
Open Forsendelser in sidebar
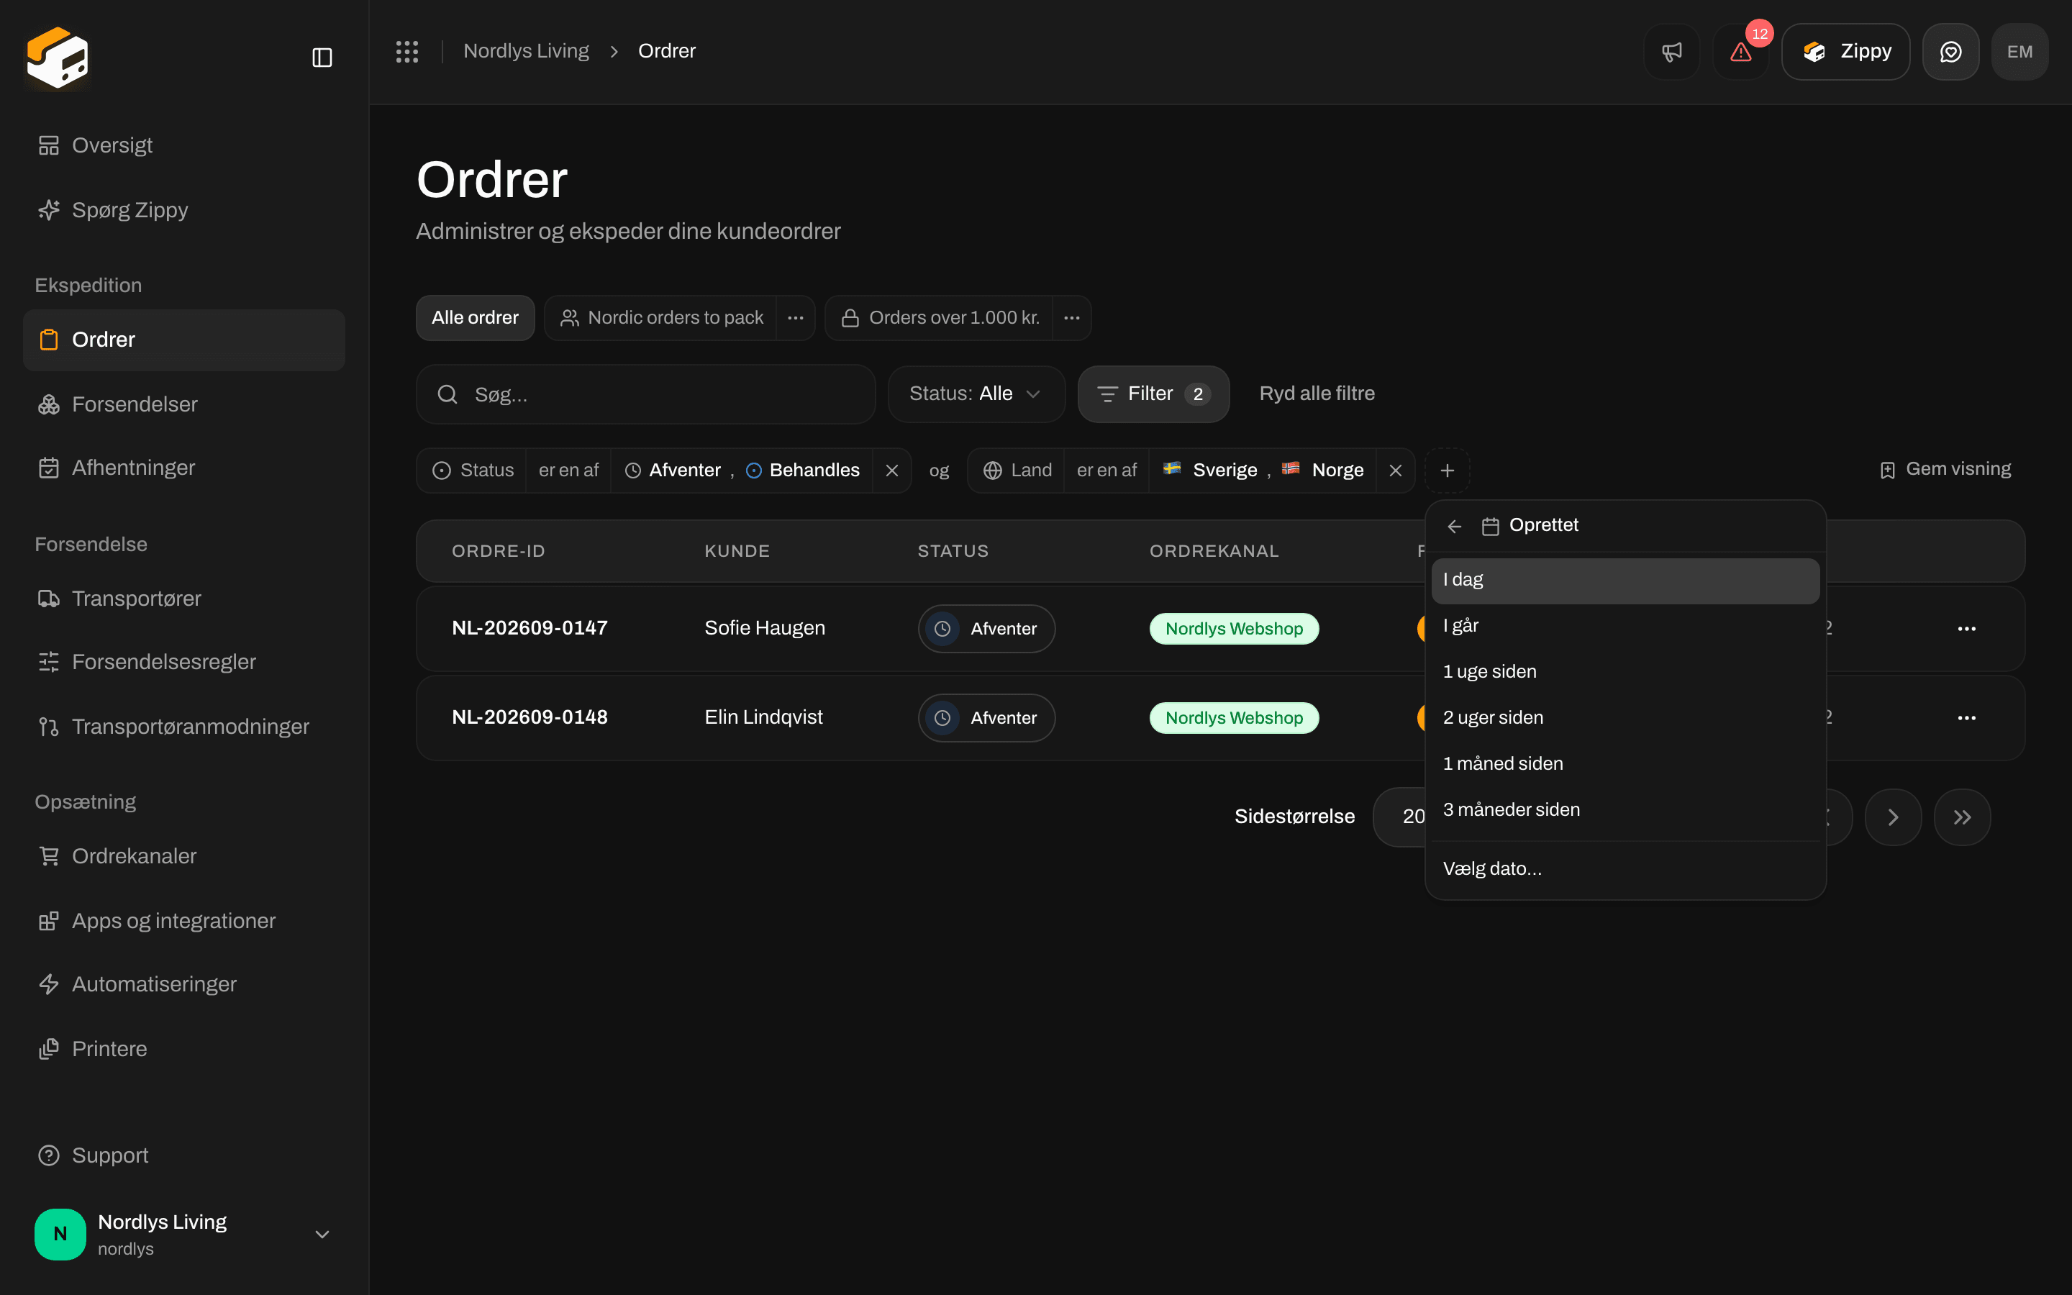[184, 404]
